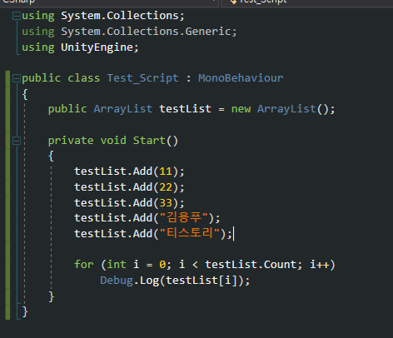Click the MonoBehaviour base class
The height and width of the screenshot is (338, 393).
coord(241,78)
